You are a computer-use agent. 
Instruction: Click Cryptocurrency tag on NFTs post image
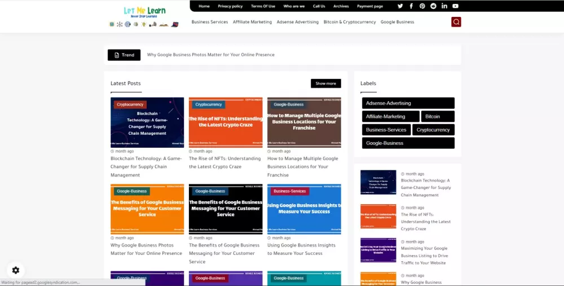pos(209,104)
